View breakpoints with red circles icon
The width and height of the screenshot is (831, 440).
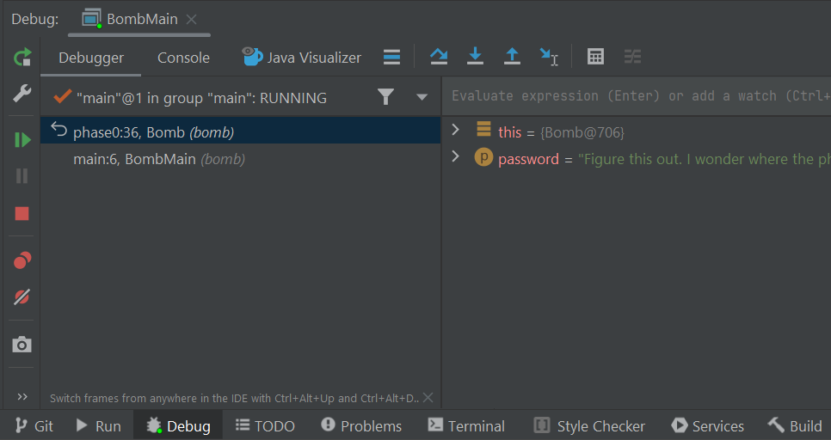(22, 260)
